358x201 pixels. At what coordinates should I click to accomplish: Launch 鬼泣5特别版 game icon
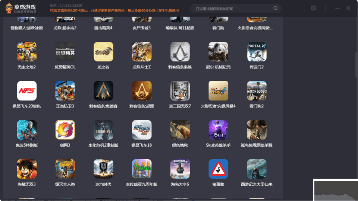tap(27, 130)
